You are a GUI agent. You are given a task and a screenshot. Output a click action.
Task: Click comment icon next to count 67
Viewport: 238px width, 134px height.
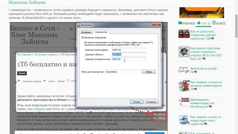pyautogui.click(x=210, y=107)
